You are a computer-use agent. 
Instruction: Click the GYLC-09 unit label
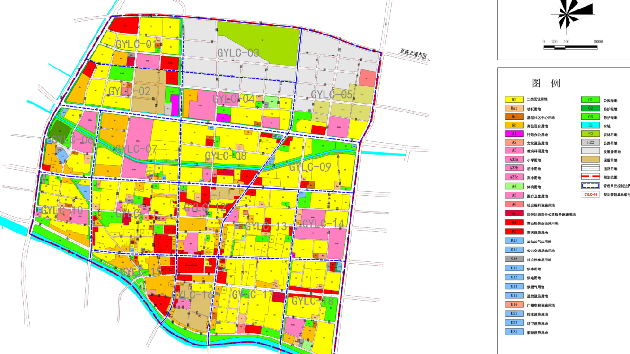pos(310,167)
